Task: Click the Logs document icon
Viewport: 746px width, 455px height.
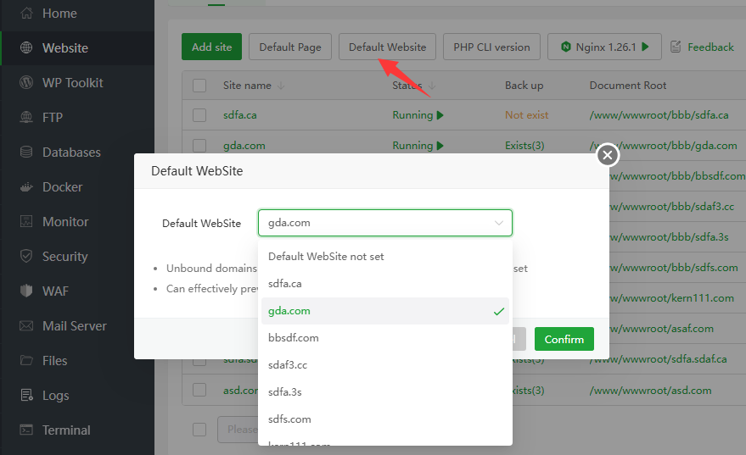Action: 26,395
